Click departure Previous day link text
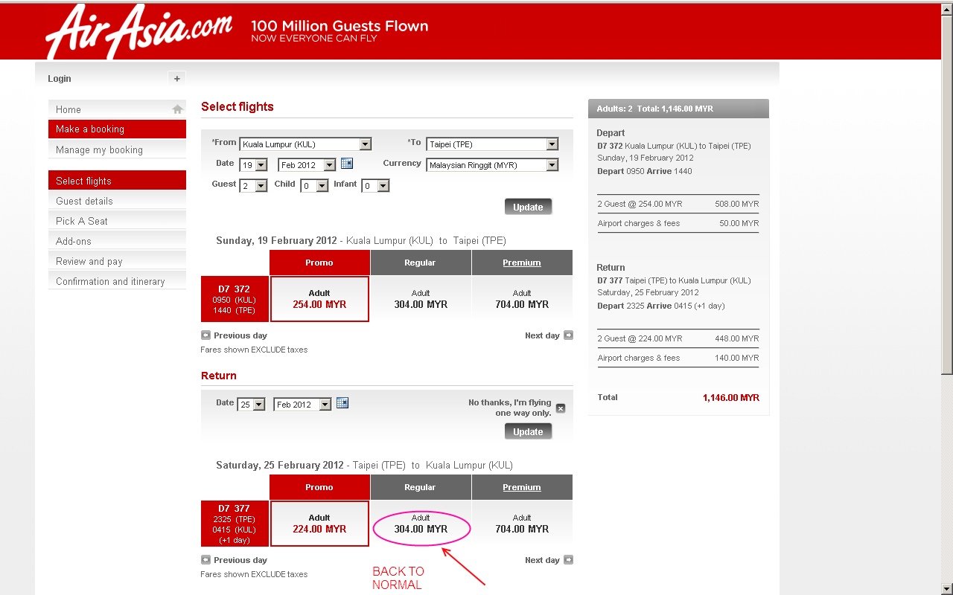Screen dimensions: 953x595 point(240,335)
